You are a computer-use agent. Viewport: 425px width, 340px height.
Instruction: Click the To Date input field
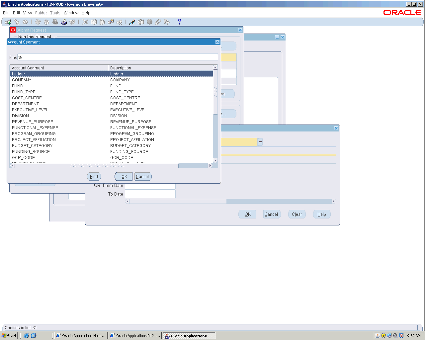coord(150,194)
